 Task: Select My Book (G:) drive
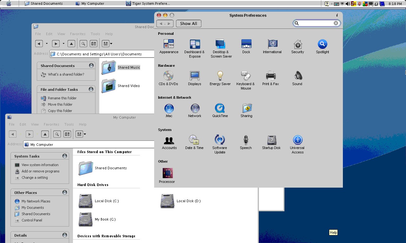pyautogui.click(x=97, y=219)
